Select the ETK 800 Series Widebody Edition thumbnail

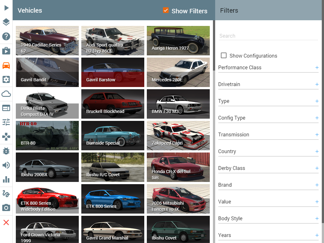47,199
